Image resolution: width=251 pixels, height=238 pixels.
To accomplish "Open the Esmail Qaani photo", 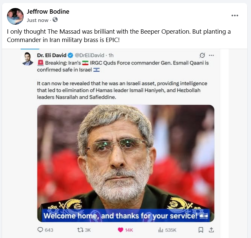I will [125, 163].
